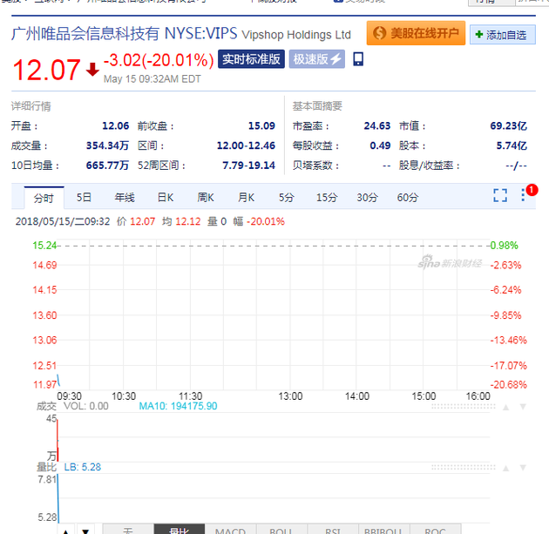Click the current price 12.07
549x534 pixels.
pos(46,70)
